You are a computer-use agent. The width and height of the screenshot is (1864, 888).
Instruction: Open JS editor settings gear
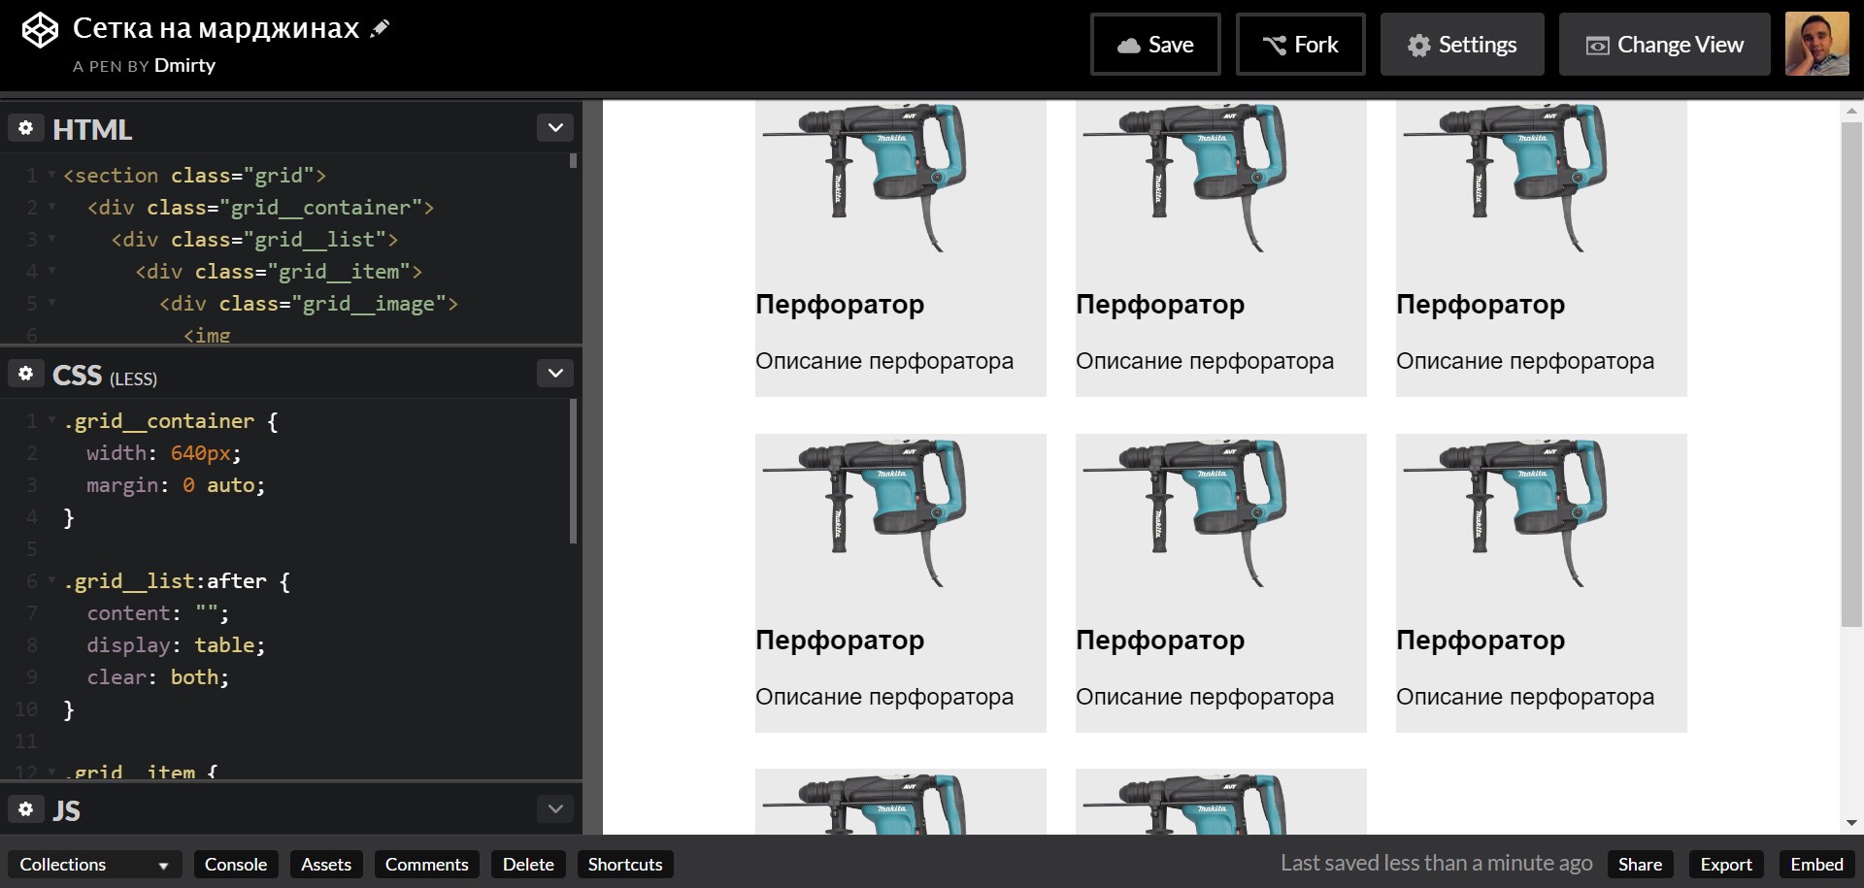pos(26,808)
